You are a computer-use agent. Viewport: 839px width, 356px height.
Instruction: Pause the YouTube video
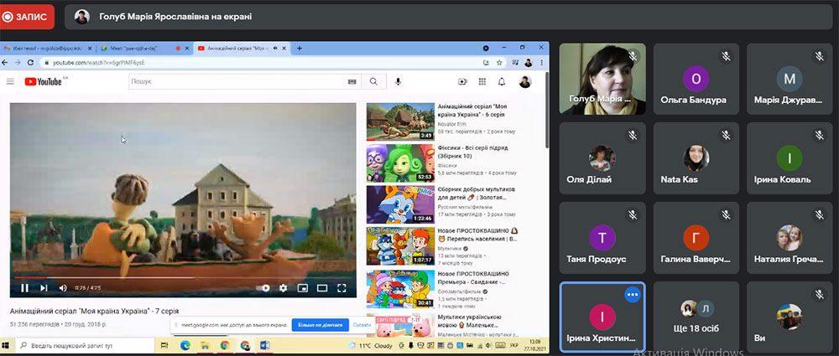[24, 288]
